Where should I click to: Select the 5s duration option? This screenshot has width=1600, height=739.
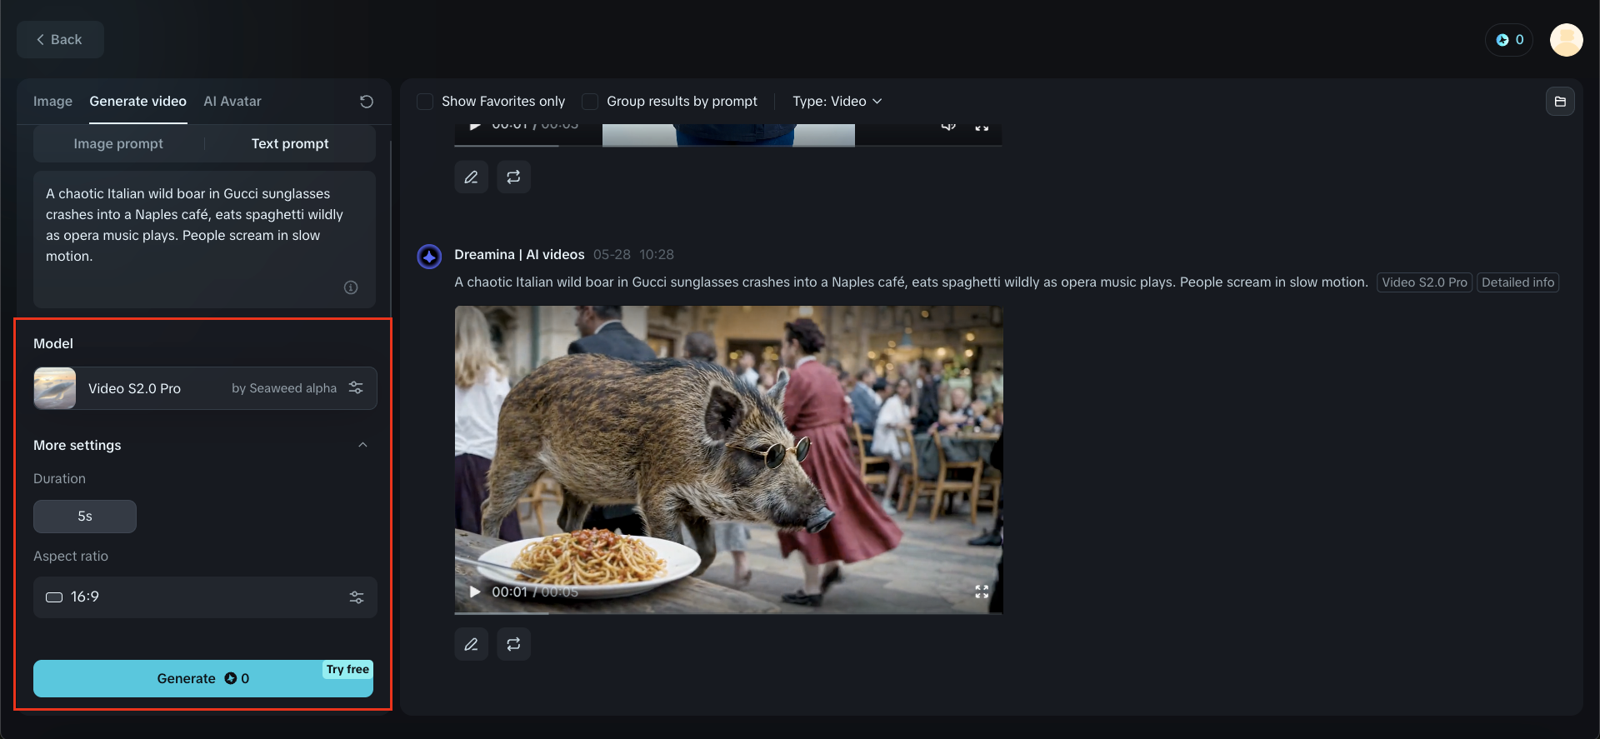click(85, 517)
